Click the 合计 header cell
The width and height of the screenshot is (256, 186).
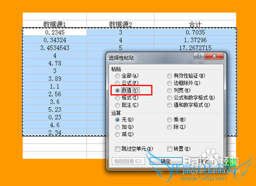[x=195, y=24]
